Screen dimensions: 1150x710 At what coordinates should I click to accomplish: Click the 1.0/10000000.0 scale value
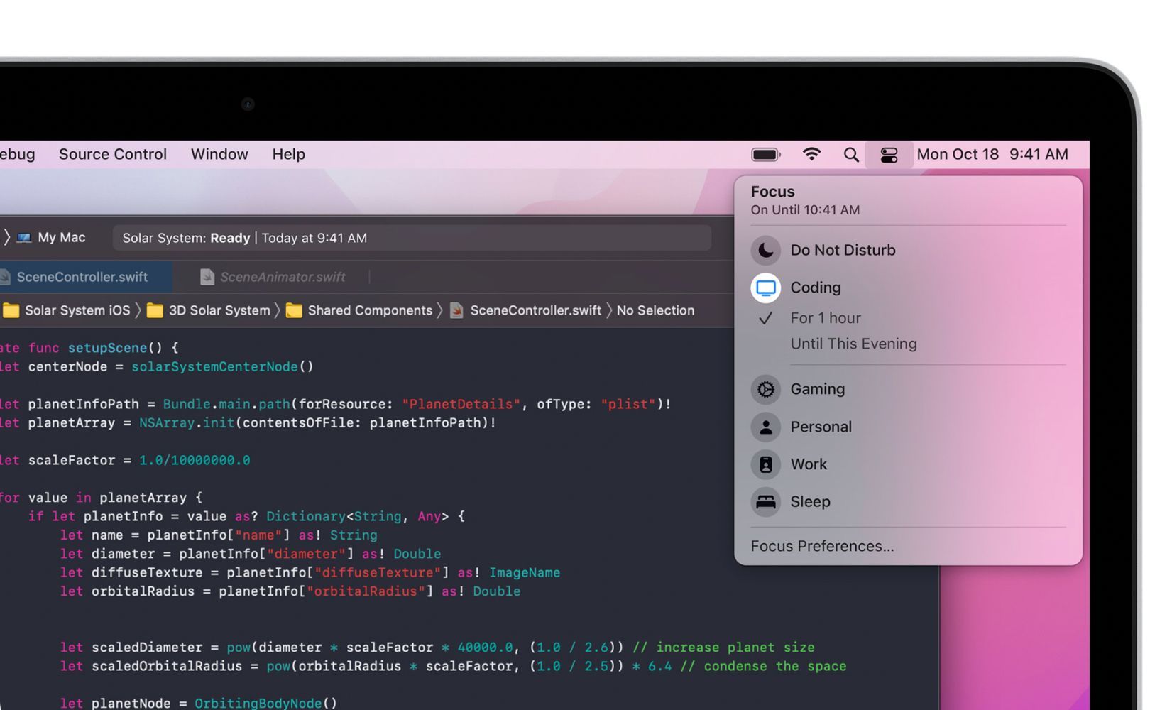coord(195,460)
